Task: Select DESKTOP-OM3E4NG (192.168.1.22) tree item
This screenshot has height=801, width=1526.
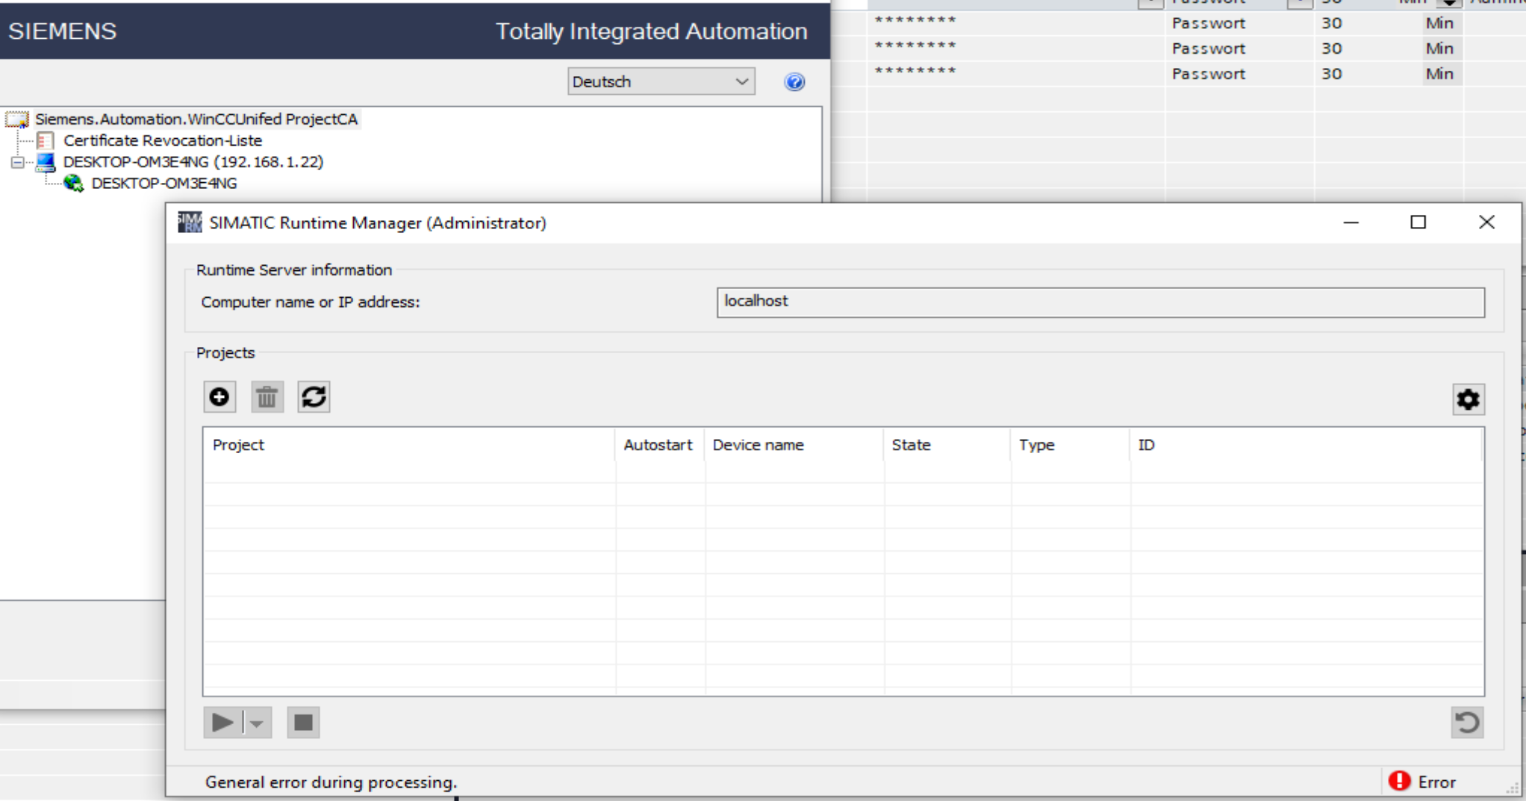Action: 193,162
